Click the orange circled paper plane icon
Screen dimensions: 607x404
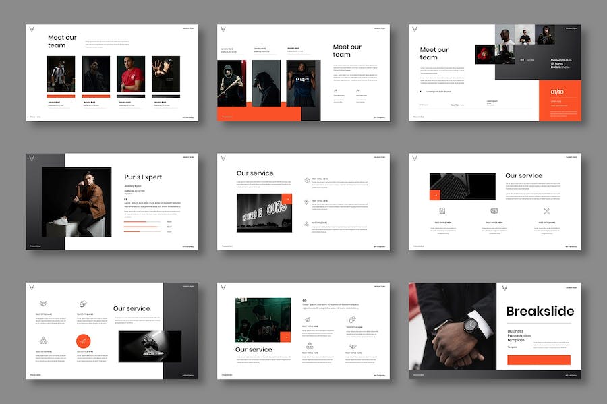coord(83,341)
